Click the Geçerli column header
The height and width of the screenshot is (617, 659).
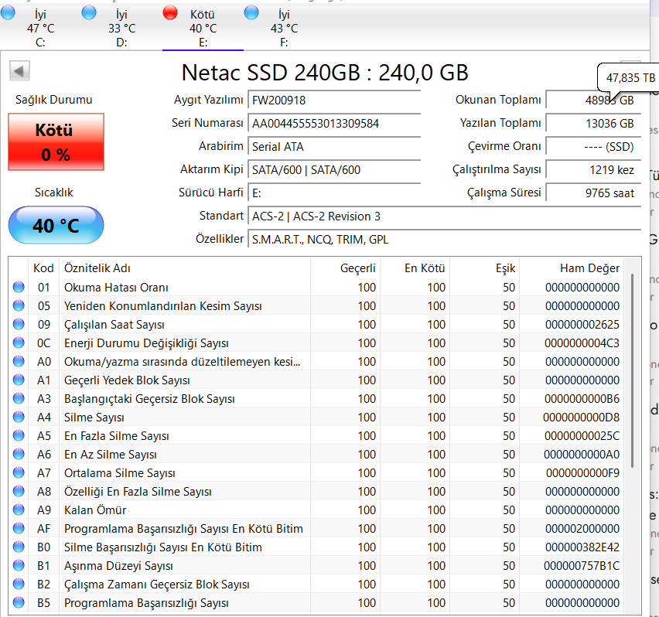click(x=346, y=268)
